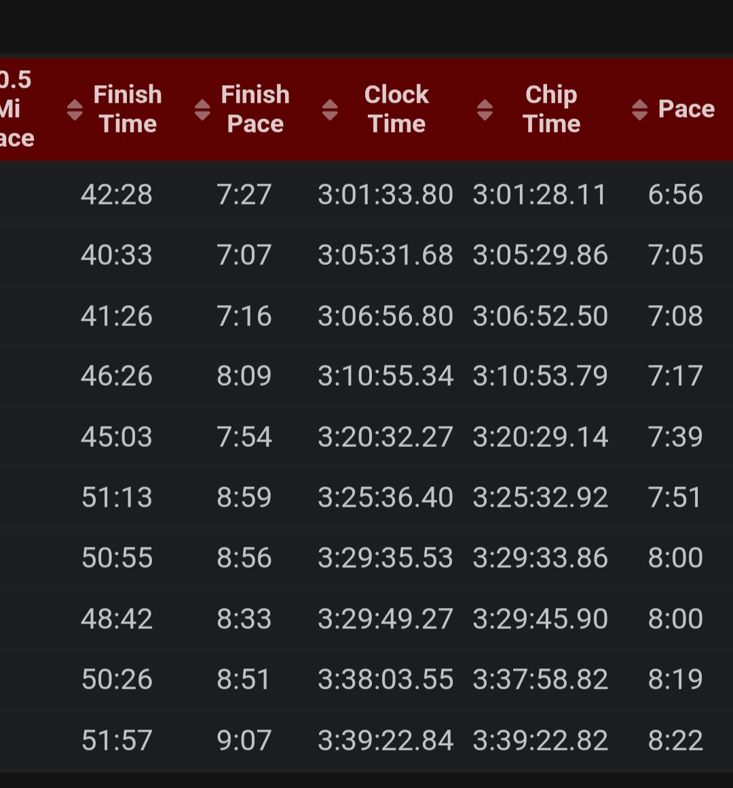Viewport: 733px width, 788px height.
Task: Click sort arrows left of Chip Time header
Action: (485, 109)
